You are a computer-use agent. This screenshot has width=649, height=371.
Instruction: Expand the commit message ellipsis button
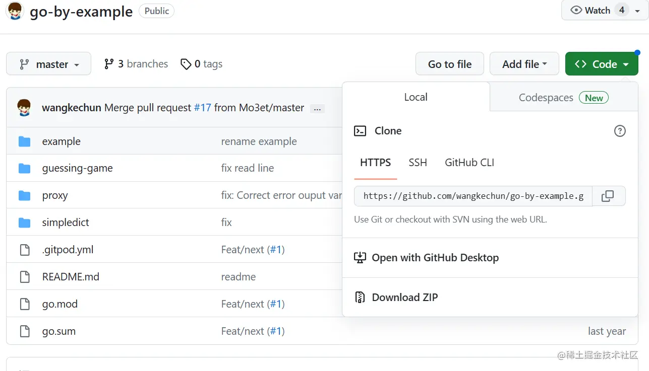pos(317,108)
